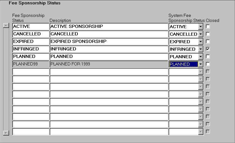This screenshot has width=235, height=143.
Task: Select the CANCELLED description field
Action: 109,34
